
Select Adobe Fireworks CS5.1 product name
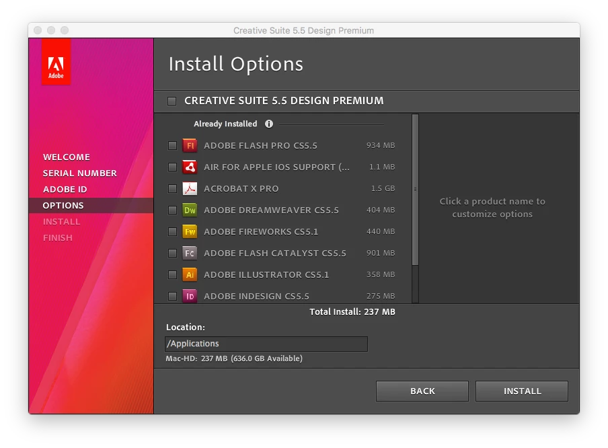(x=261, y=231)
